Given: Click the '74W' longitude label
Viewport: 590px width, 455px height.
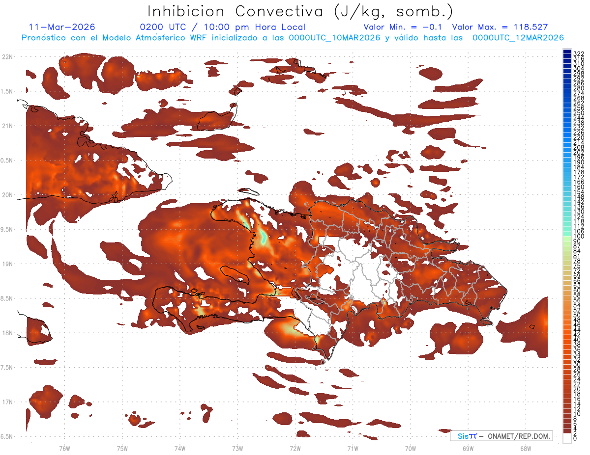Looking at the screenshot, I should point(179,448).
